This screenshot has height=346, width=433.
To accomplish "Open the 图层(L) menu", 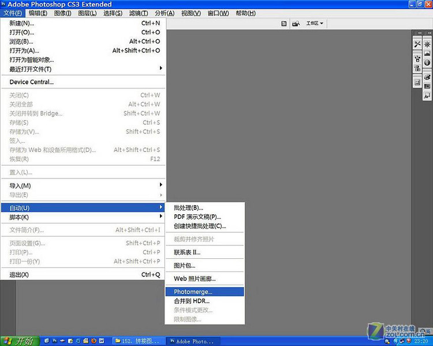I will (x=87, y=13).
